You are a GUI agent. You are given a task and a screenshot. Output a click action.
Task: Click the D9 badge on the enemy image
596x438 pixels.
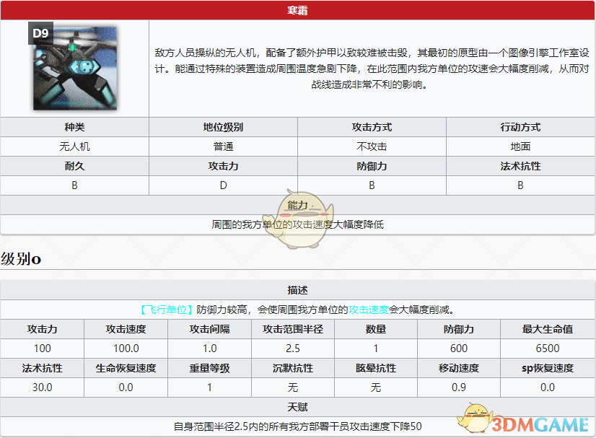(x=40, y=33)
